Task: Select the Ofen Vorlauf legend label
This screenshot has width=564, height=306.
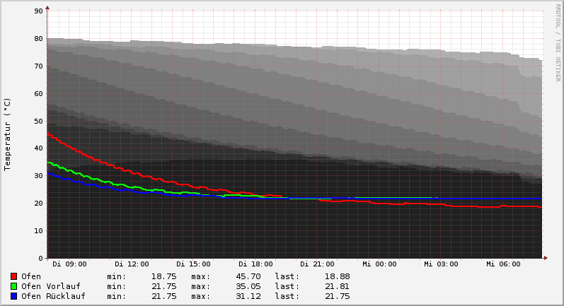Action: point(50,286)
